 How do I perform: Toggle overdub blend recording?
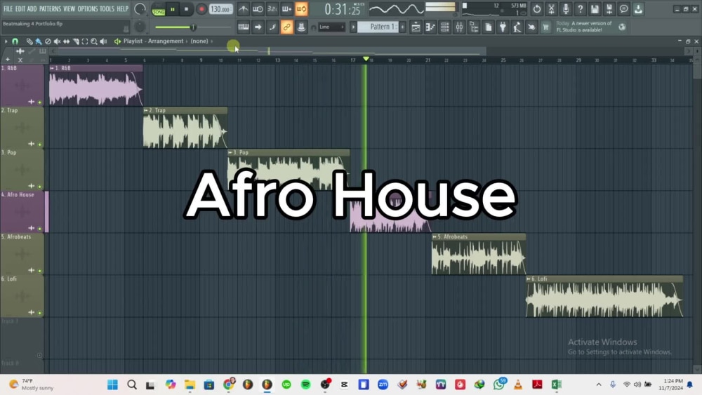(286, 9)
